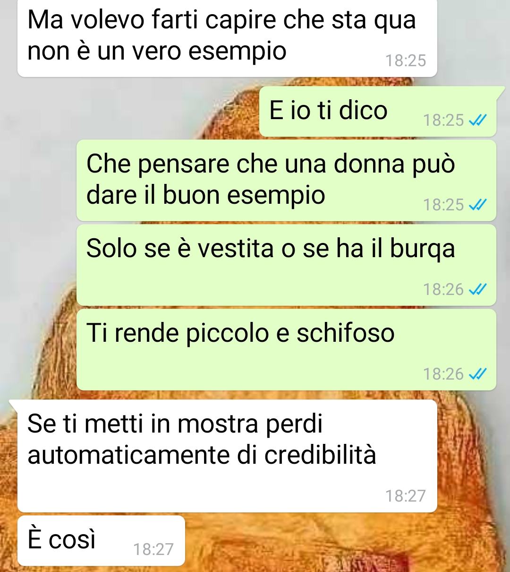This screenshot has width=510, height=572.
Task: Click the 18:26 timestamp under 'piccolo e schifoso'
Action: click(x=443, y=374)
